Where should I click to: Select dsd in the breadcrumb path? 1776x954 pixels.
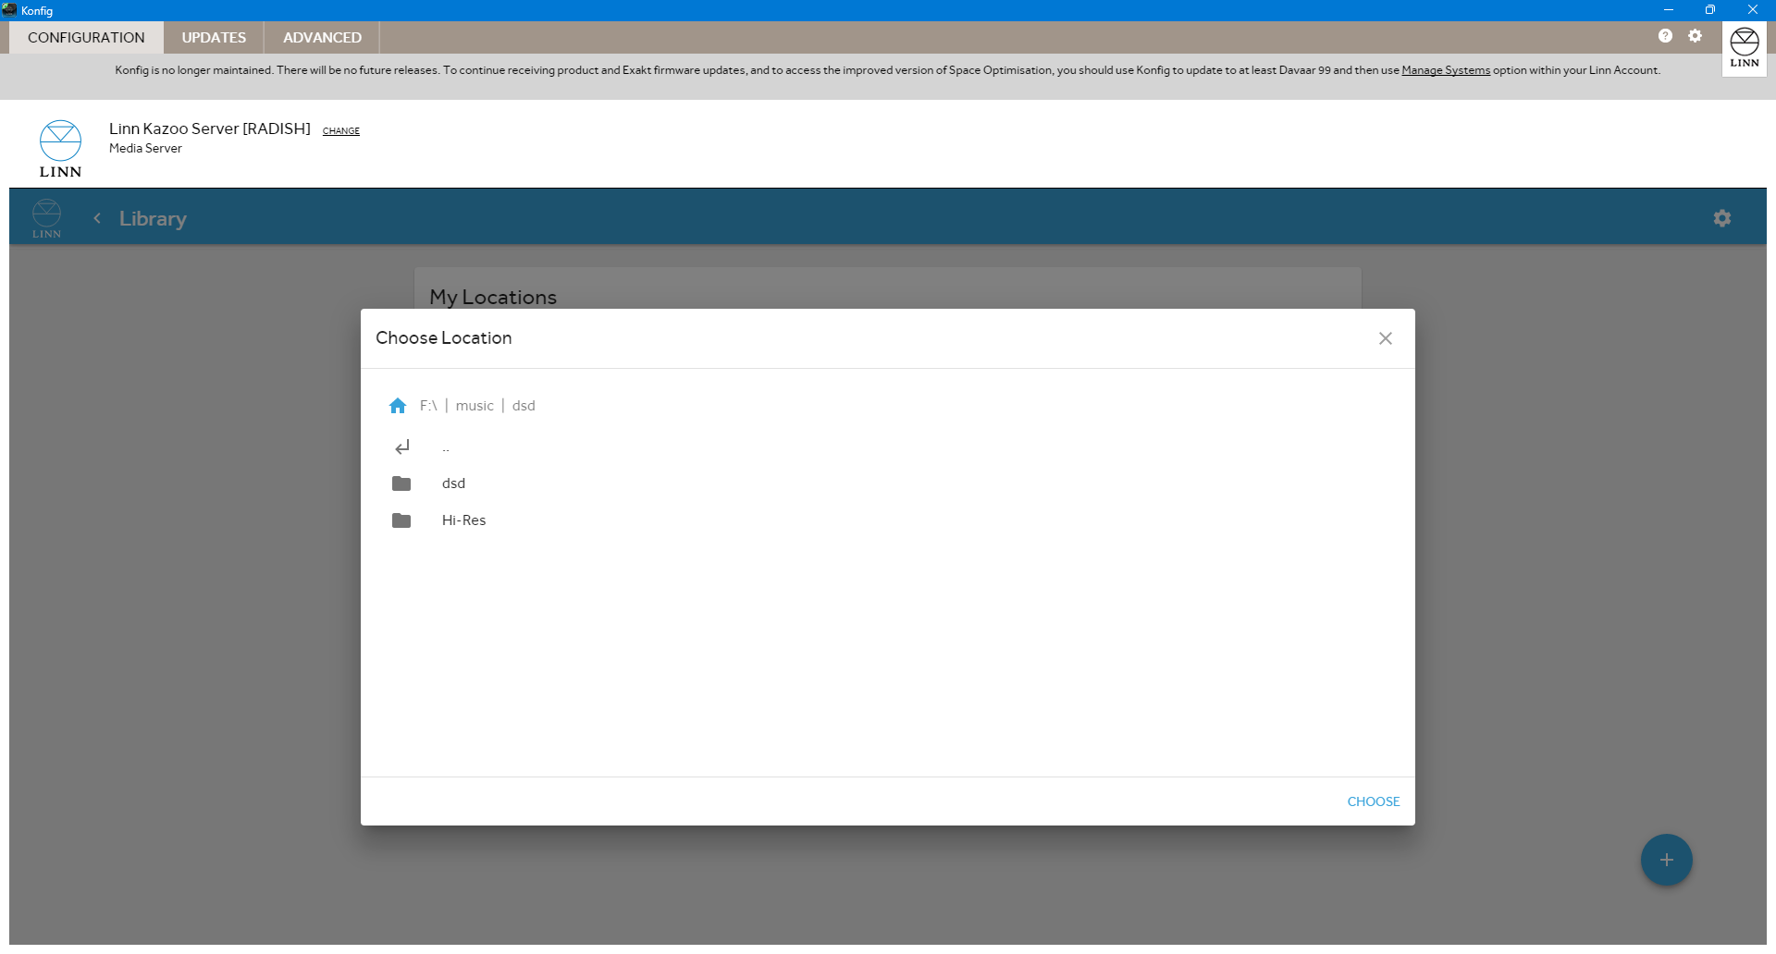tap(524, 406)
